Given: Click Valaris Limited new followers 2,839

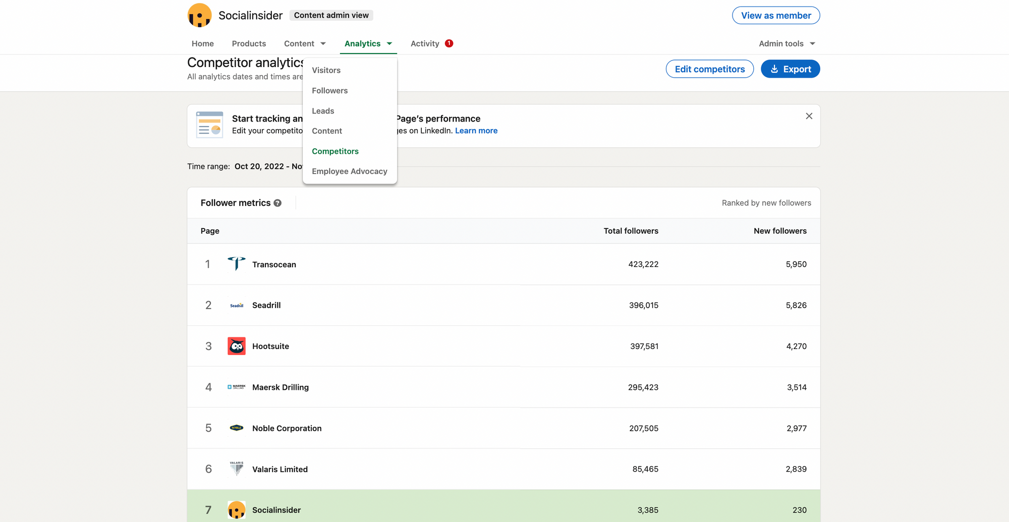Looking at the screenshot, I should pos(796,469).
